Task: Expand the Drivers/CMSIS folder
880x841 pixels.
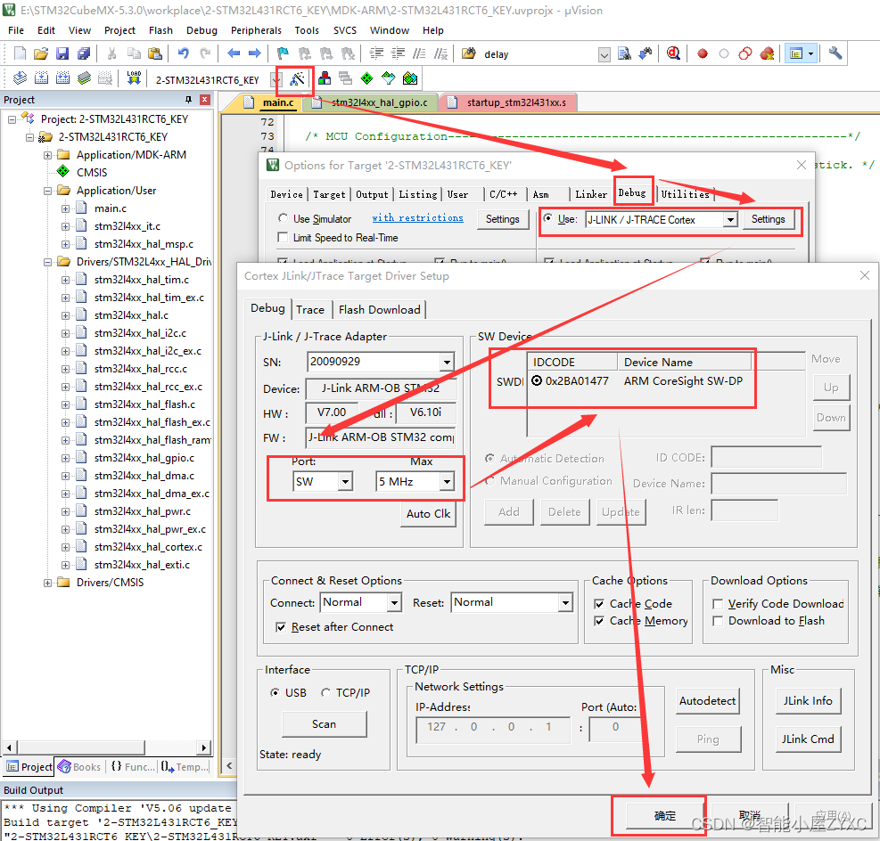Action: pos(48,583)
